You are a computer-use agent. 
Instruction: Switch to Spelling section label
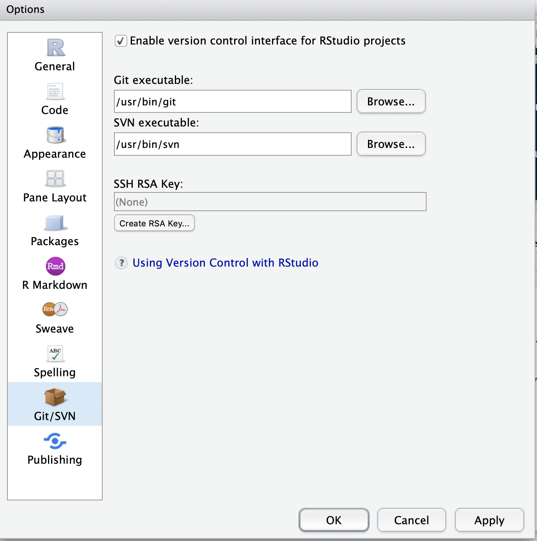[x=55, y=372]
